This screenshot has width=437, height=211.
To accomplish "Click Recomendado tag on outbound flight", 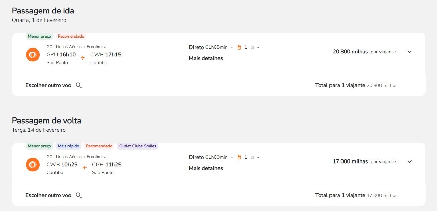I will point(71,36).
